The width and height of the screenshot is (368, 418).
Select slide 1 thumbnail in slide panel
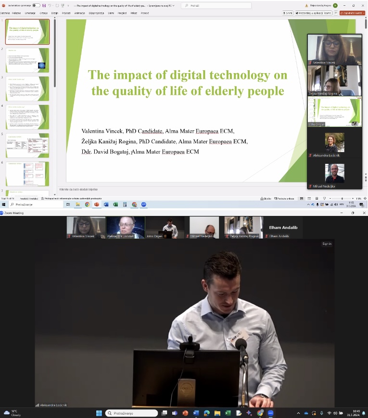[27, 32]
